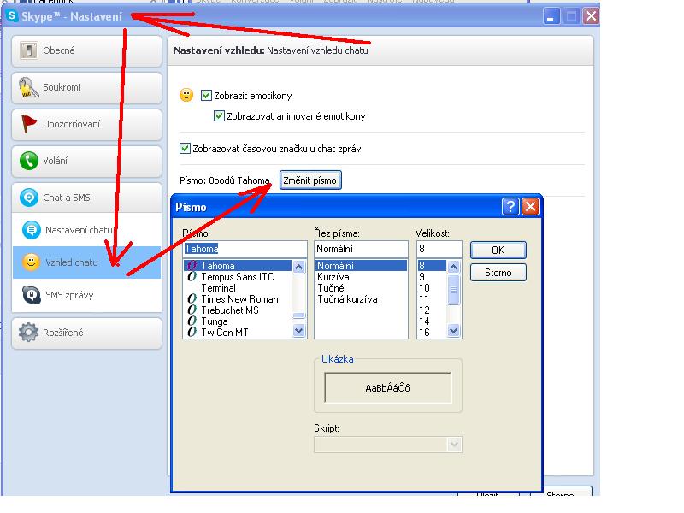Image resolution: width=684 pixels, height=513 pixels.
Task: Click the Obecné switch icon
Action: tap(28, 51)
